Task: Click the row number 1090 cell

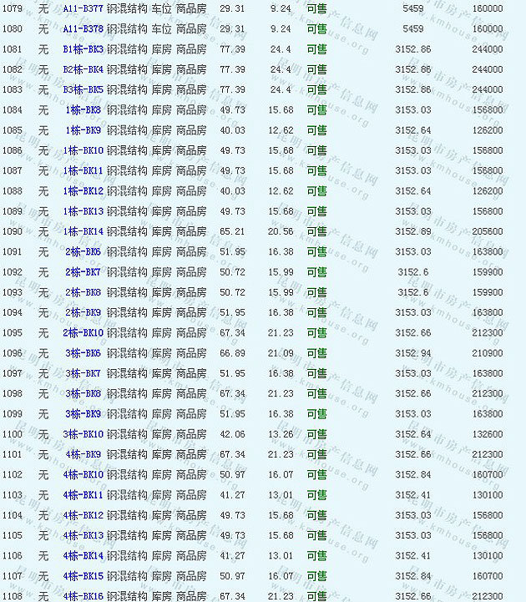Action: click(13, 231)
